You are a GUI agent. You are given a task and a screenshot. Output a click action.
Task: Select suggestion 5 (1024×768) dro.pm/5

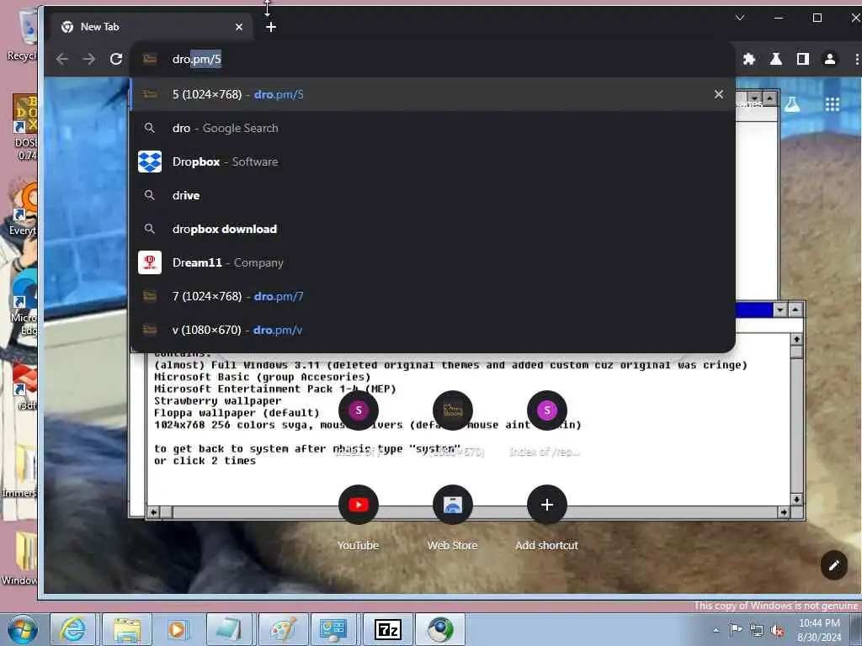coord(433,94)
